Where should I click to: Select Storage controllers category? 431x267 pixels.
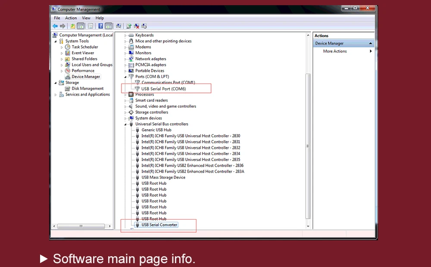click(152, 112)
